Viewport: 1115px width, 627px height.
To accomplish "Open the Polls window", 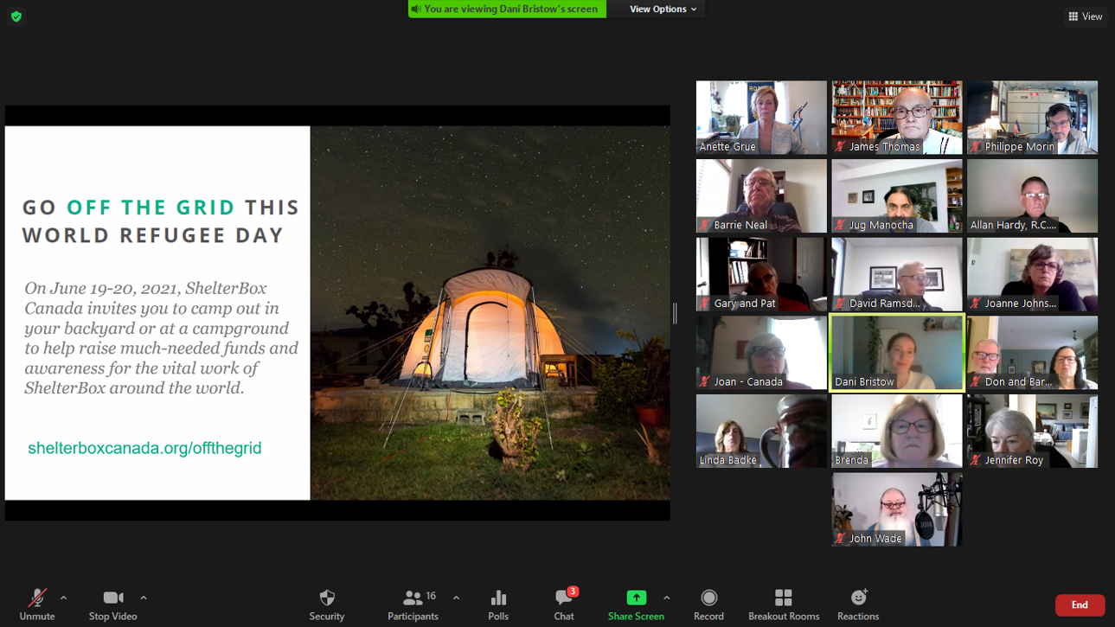I will click(498, 605).
